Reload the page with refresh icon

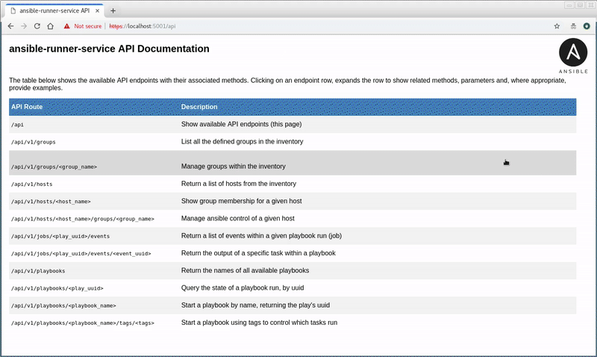(x=37, y=26)
